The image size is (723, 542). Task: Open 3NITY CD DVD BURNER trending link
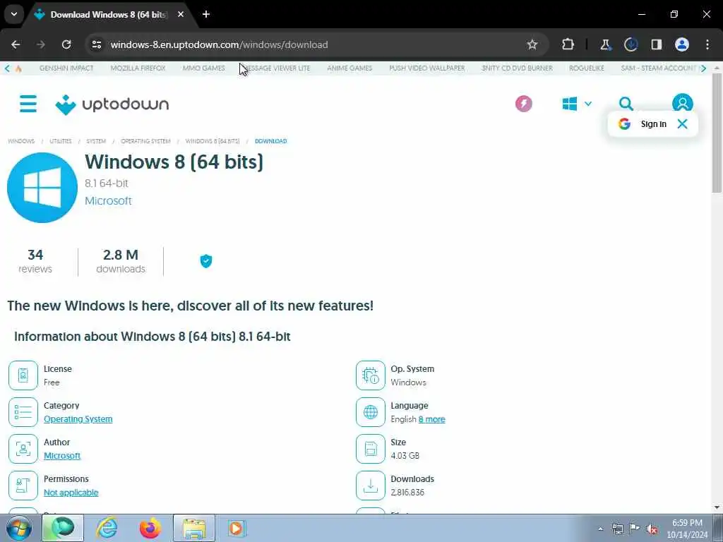point(517,68)
